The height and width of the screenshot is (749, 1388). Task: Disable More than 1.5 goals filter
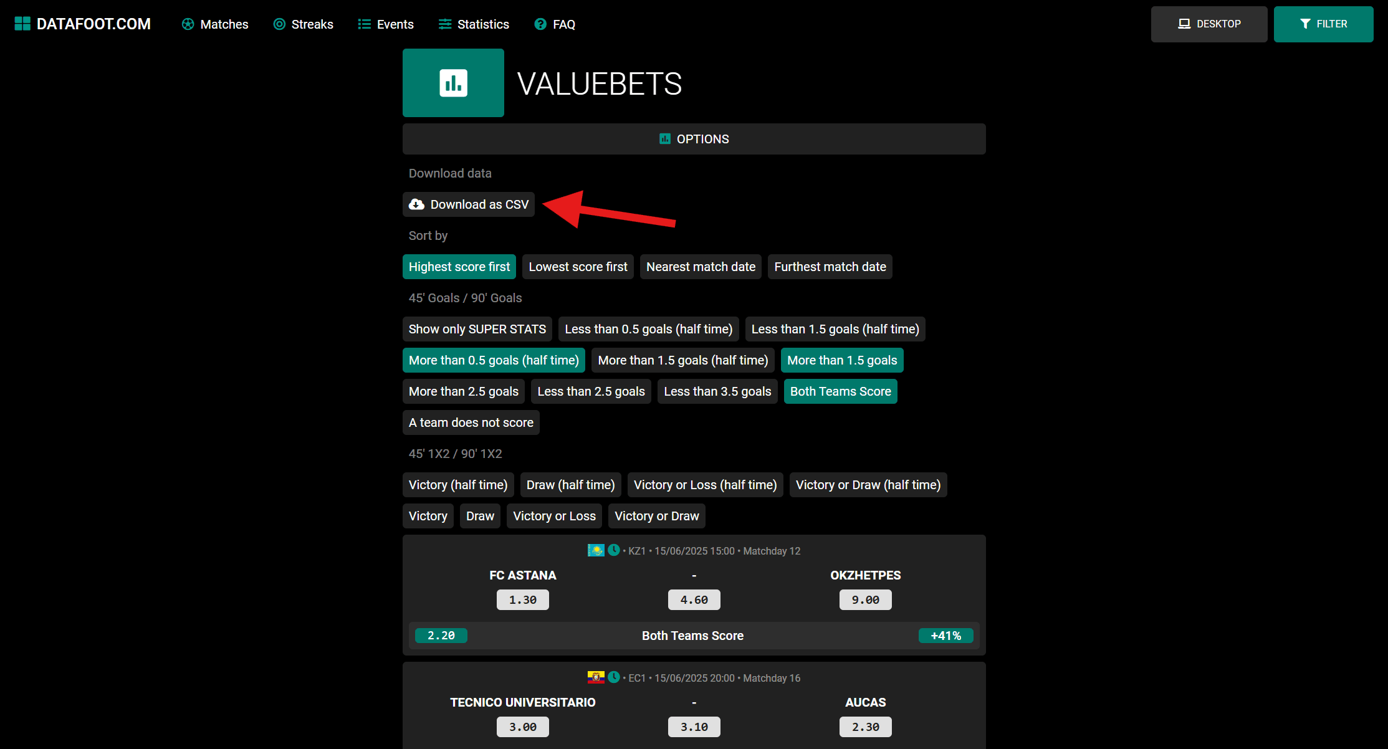pos(843,360)
